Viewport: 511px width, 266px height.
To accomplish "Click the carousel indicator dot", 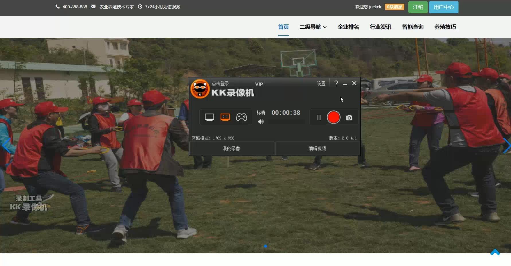I will pyautogui.click(x=265, y=246).
